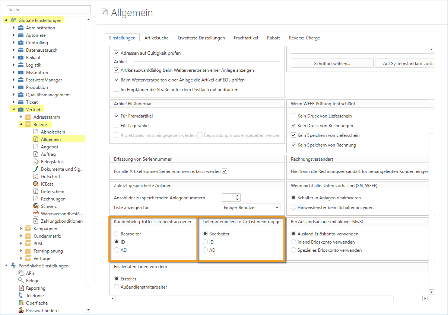Screen dimensions: 448x315
Task: Select AD radio under Kundenbeleg ToDo
Action: (x=117, y=250)
